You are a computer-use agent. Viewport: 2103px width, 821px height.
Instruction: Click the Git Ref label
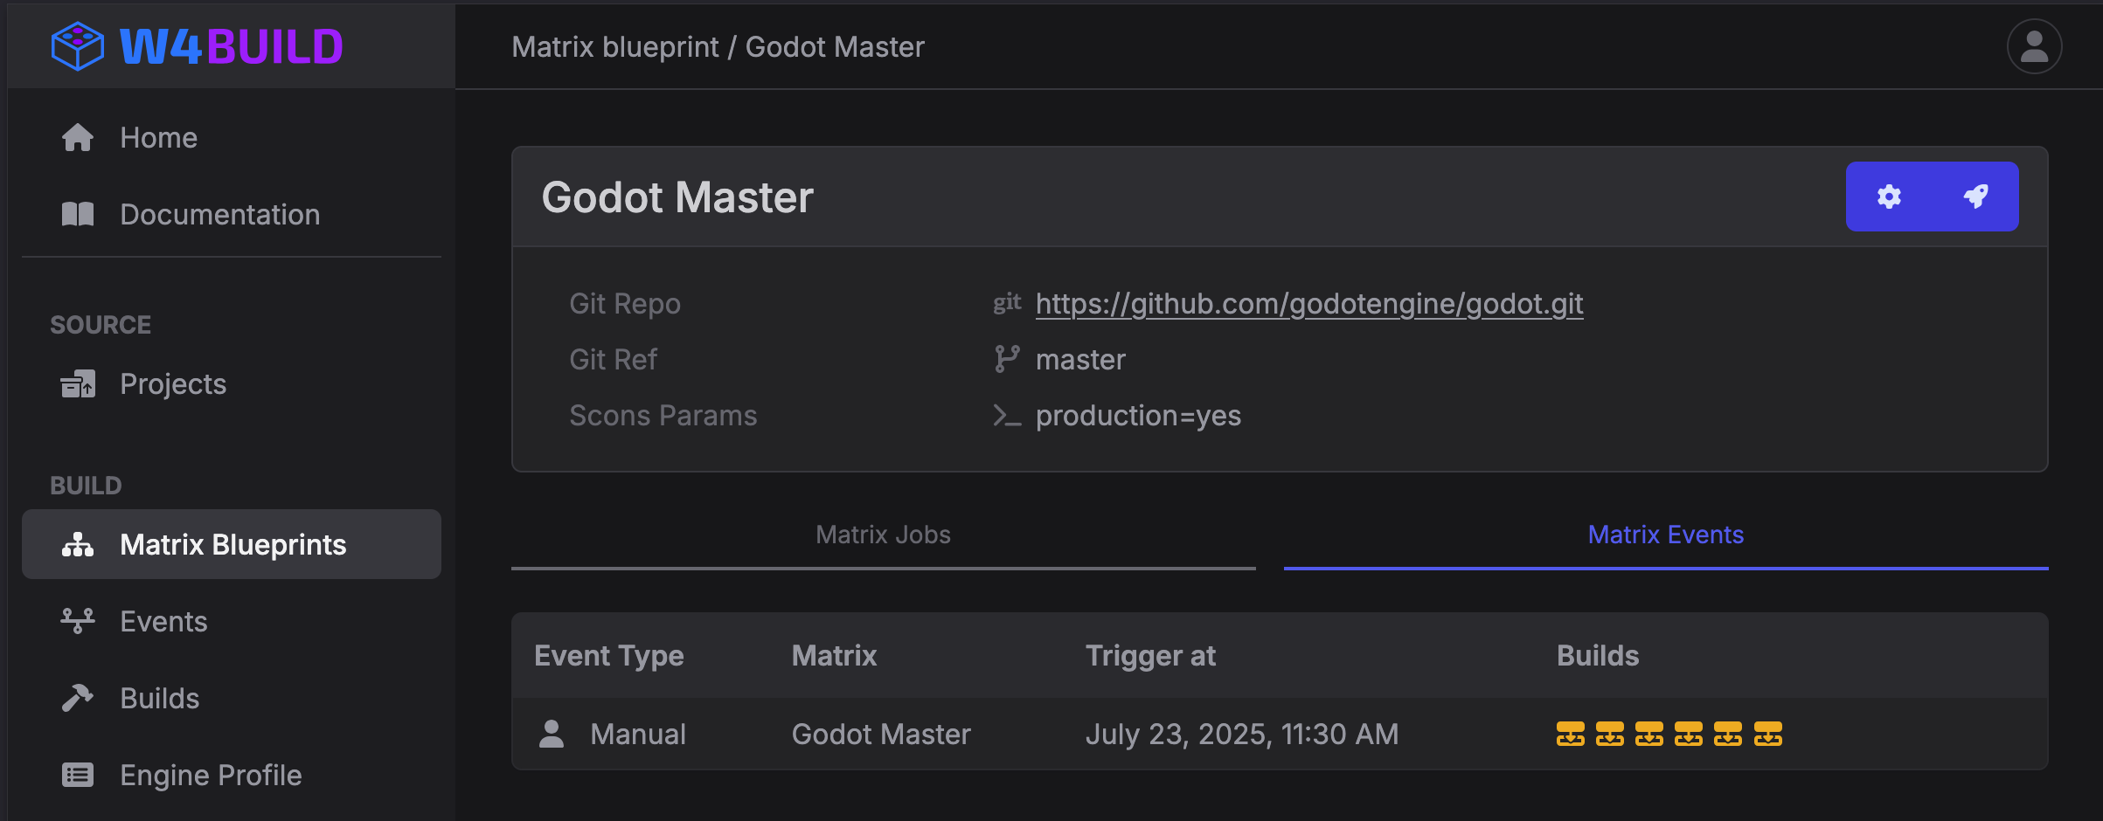pos(613,359)
